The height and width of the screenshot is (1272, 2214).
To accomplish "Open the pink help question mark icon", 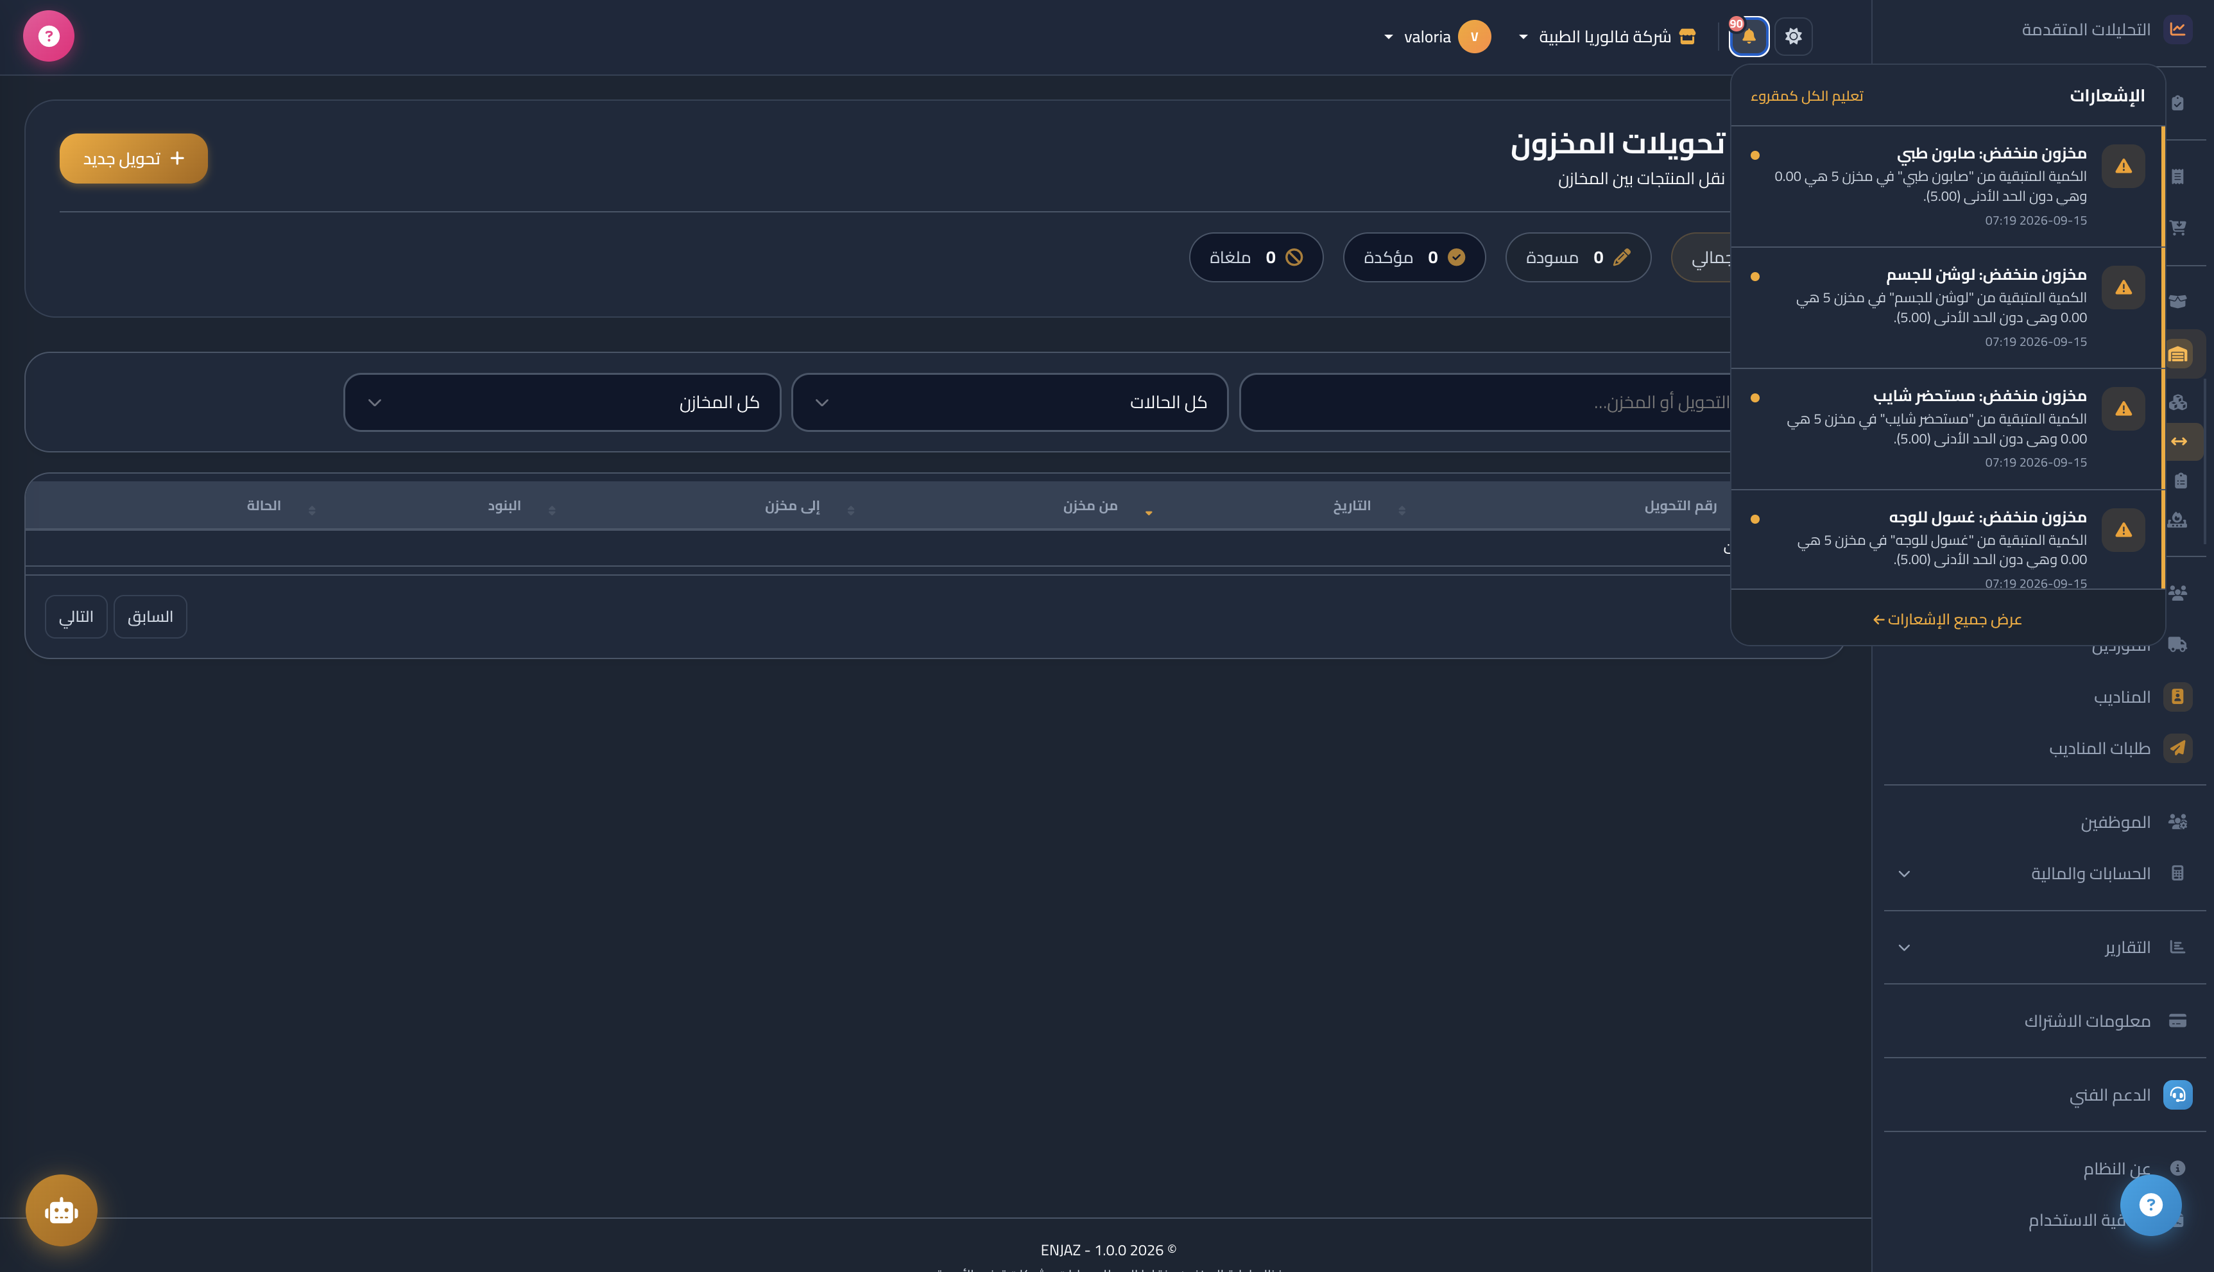I will [49, 36].
